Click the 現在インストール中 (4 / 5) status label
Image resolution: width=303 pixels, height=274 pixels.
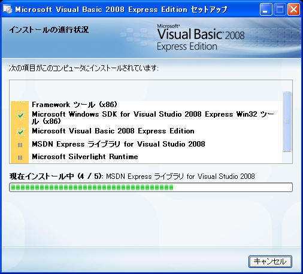[56, 176]
